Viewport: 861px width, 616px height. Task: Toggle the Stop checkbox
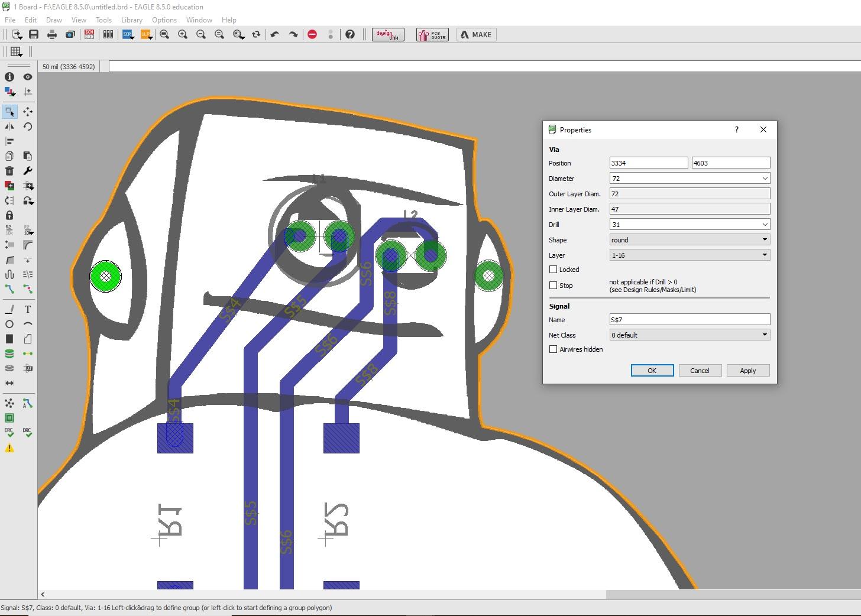pos(553,286)
